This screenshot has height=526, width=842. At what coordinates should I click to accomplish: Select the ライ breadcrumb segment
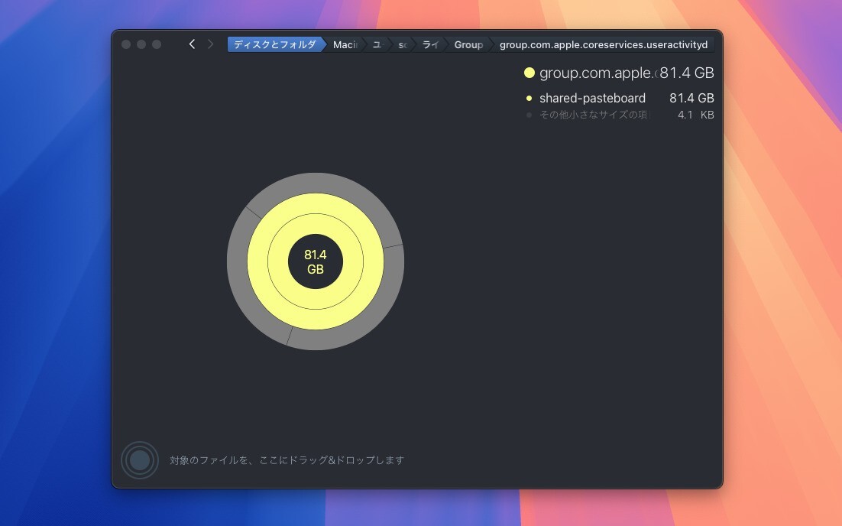[x=429, y=44]
